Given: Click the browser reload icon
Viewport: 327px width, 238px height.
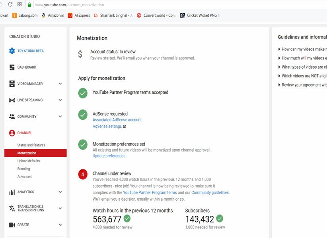Looking at the screenshot, I should (x=10, y=4).
